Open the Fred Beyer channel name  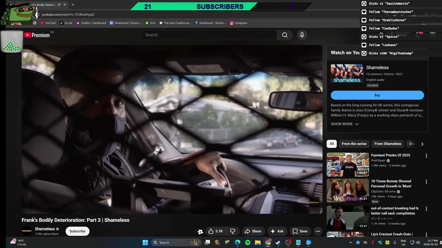[x=379, y=161]
